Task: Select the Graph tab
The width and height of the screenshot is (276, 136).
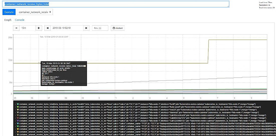Action: [x=8, y=20]
